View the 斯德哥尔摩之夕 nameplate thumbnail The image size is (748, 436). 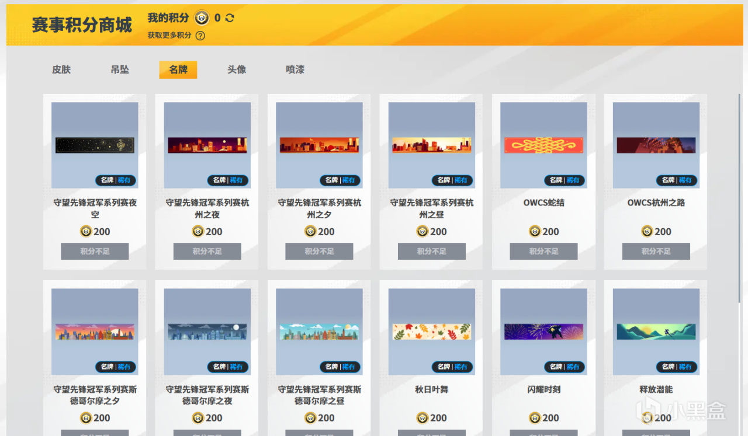pyautogui.click(x=95, y=332)
